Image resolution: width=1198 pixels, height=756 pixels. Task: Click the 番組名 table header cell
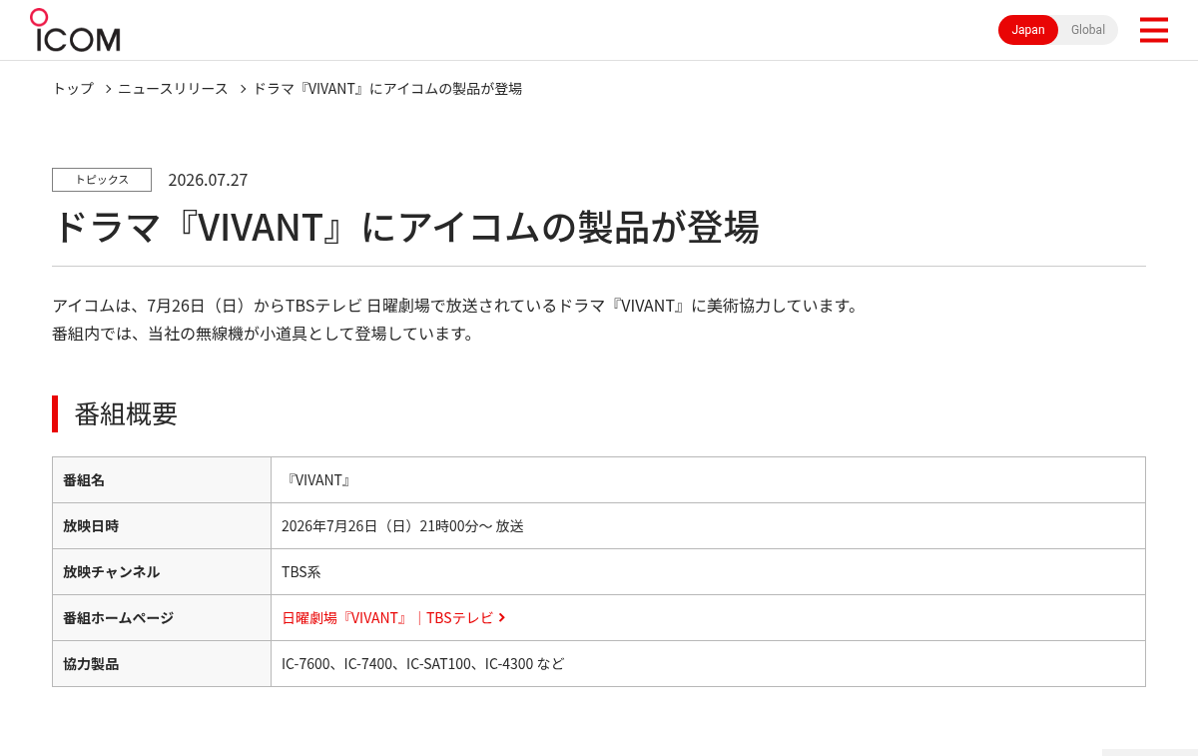(162, 480)
